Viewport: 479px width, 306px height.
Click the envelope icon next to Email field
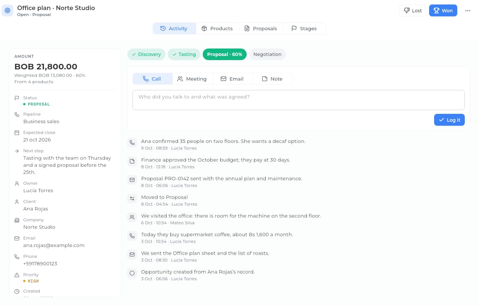17,238
